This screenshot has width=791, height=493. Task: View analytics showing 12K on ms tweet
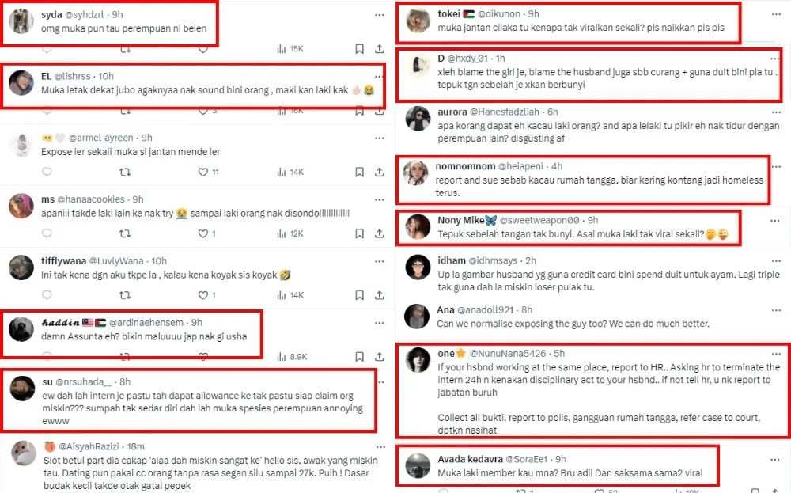click(x=290, y=233)
